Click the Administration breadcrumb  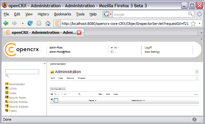coord(58,64)
